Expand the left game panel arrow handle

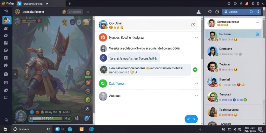15,74
